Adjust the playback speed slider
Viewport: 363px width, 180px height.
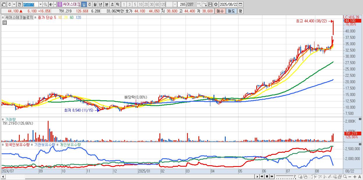(286, 177)
